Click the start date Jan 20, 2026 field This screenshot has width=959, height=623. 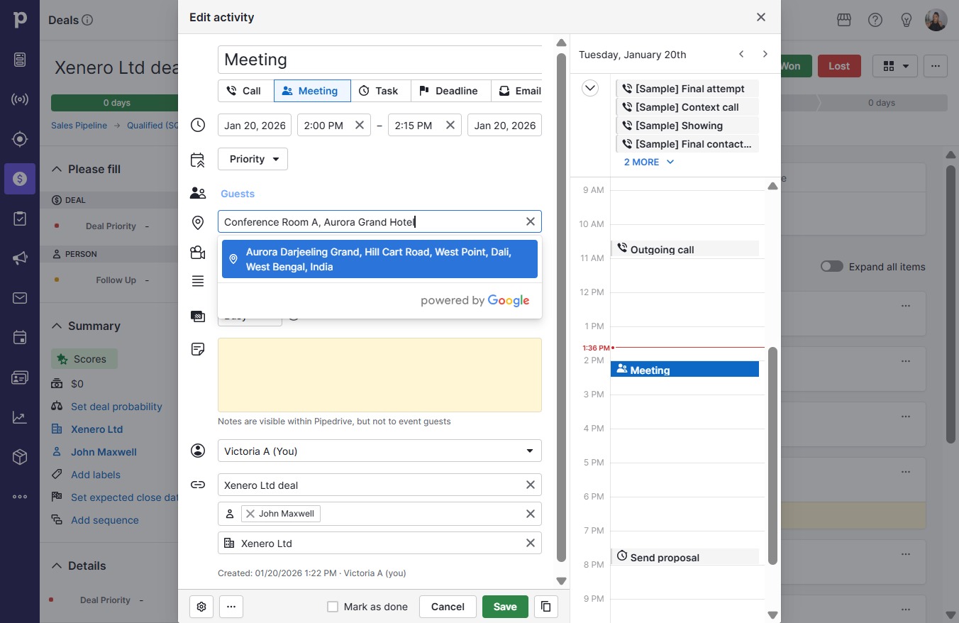tap(255, 126)
